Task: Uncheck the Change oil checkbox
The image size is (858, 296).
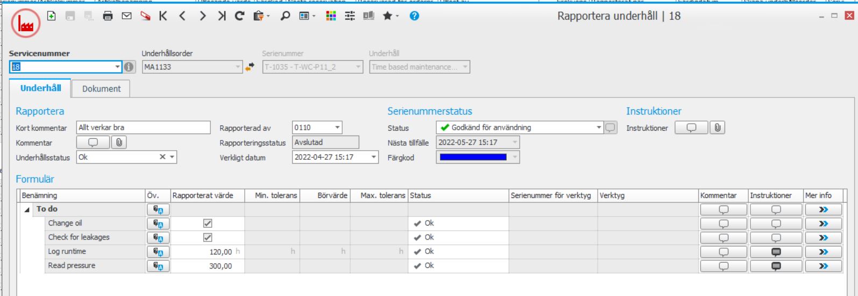Action: click(207, 223)
